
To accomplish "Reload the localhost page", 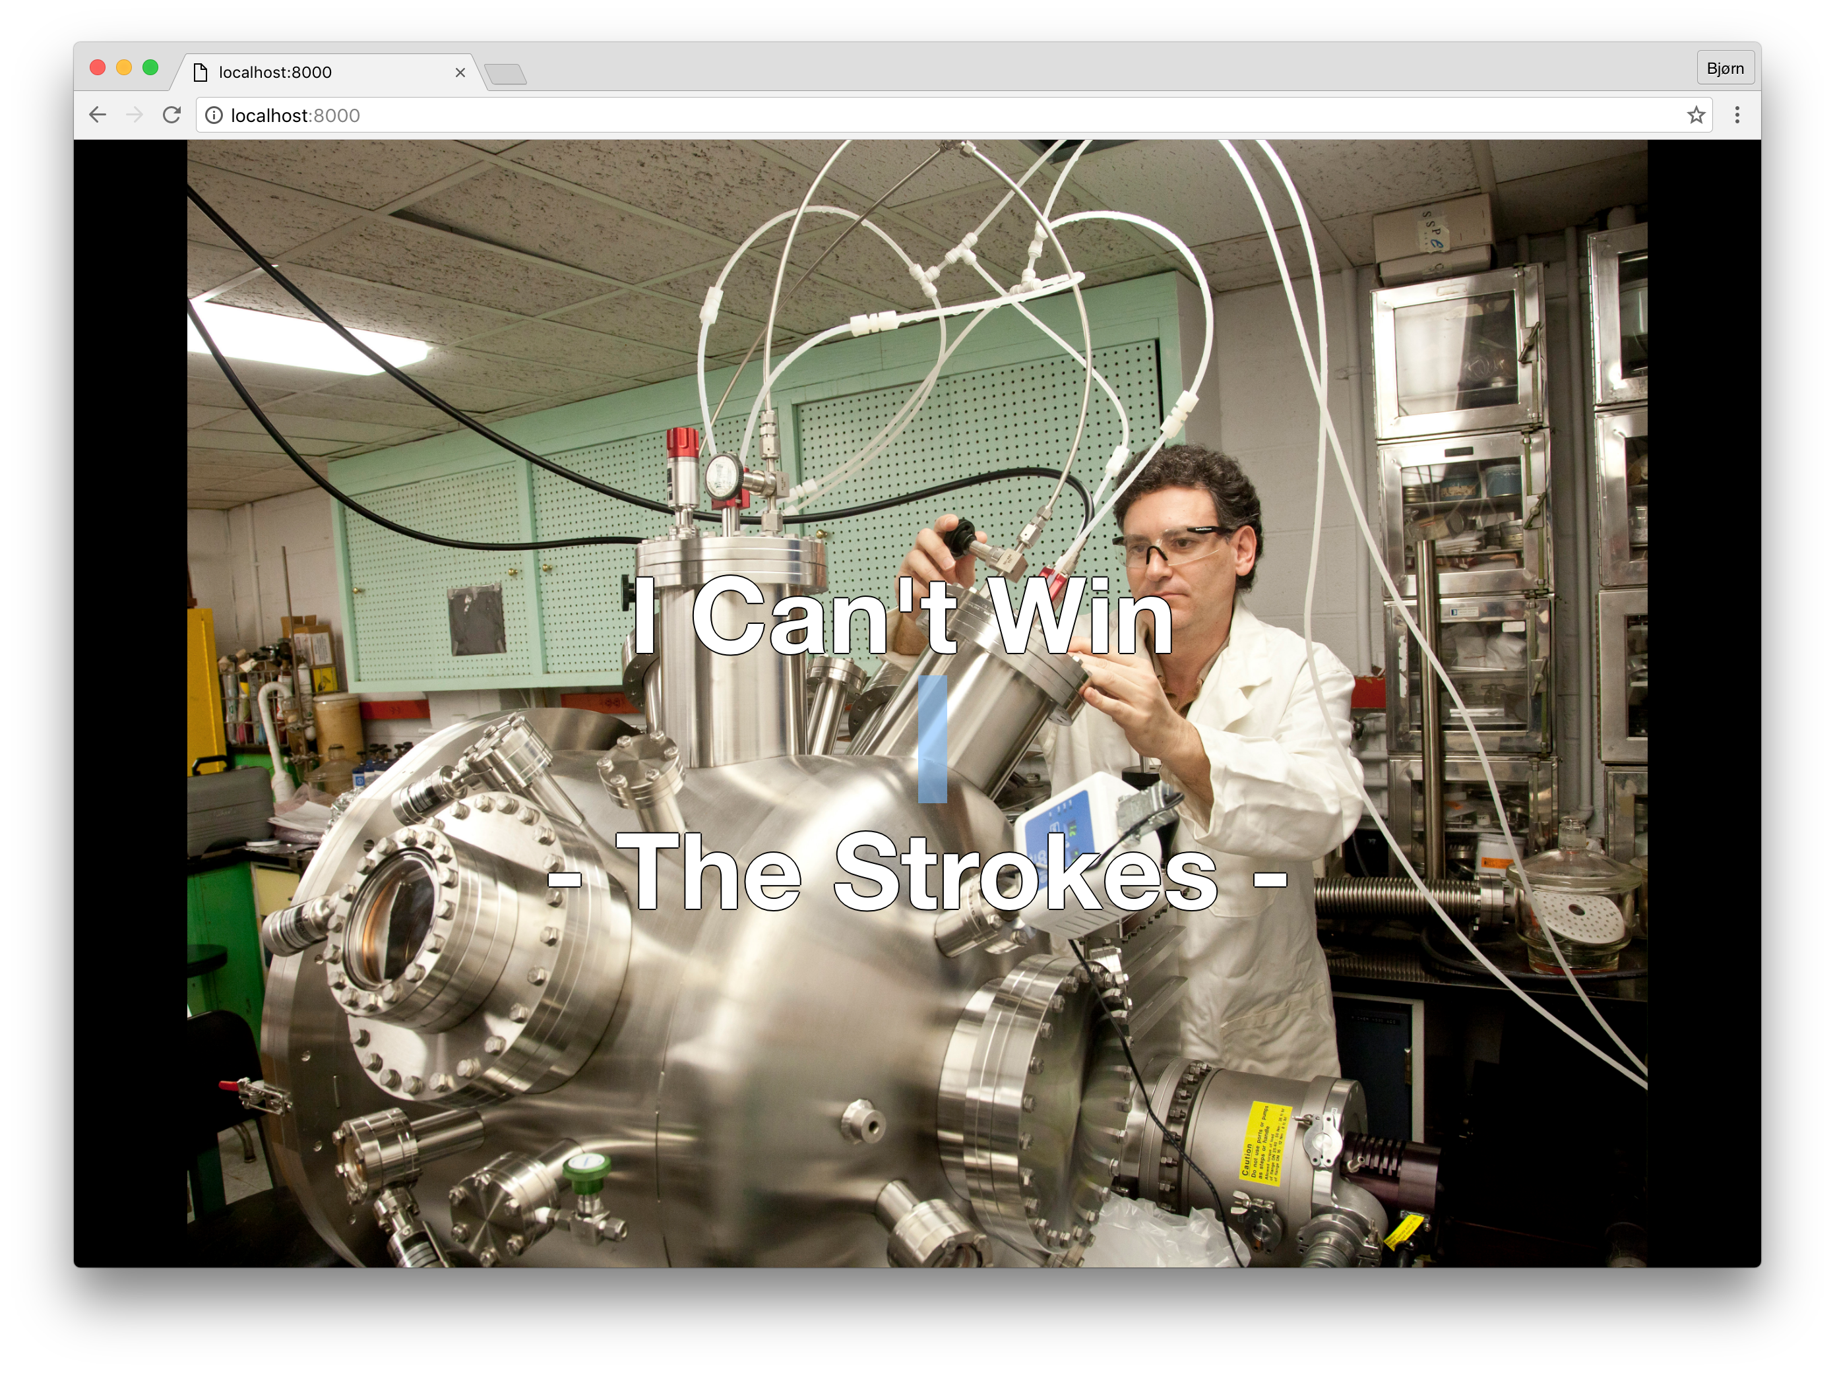I will coord(171,115).
